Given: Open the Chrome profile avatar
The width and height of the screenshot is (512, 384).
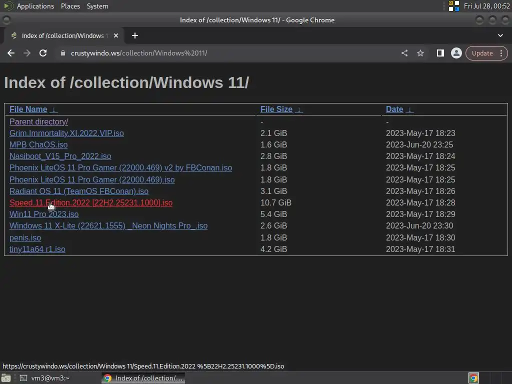Looking at the screenshot, I should (x=456, y=53).
